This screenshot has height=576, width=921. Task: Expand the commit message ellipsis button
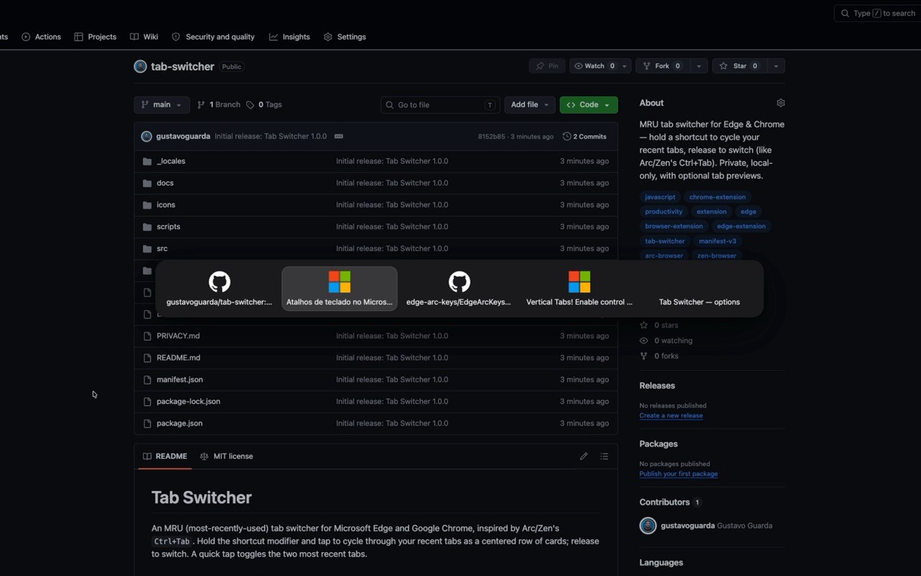click(339, 136)
